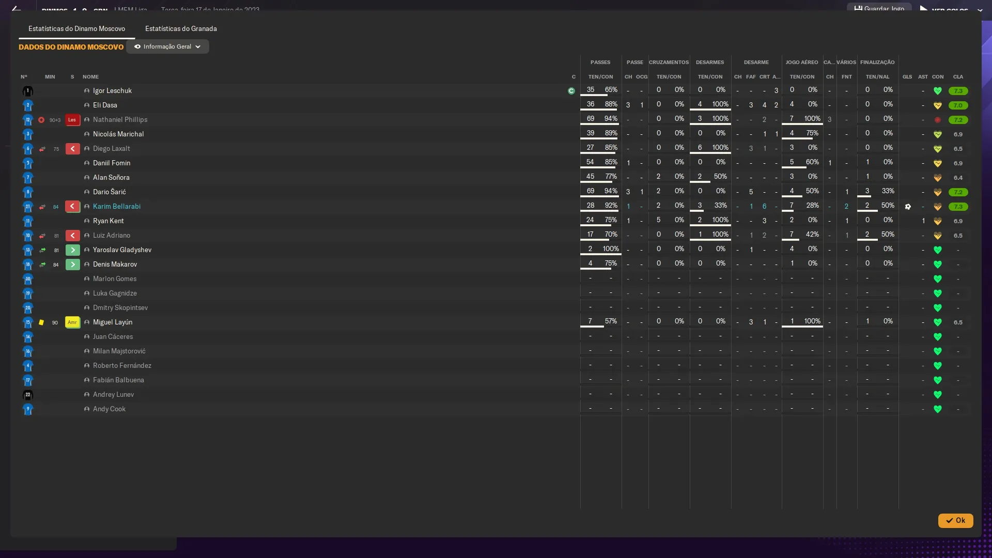The width and height of the screenshot is (992, 558).
Task: Click Igor Leschuk's goalkeeper shirt icon
Action: [28, 91]
